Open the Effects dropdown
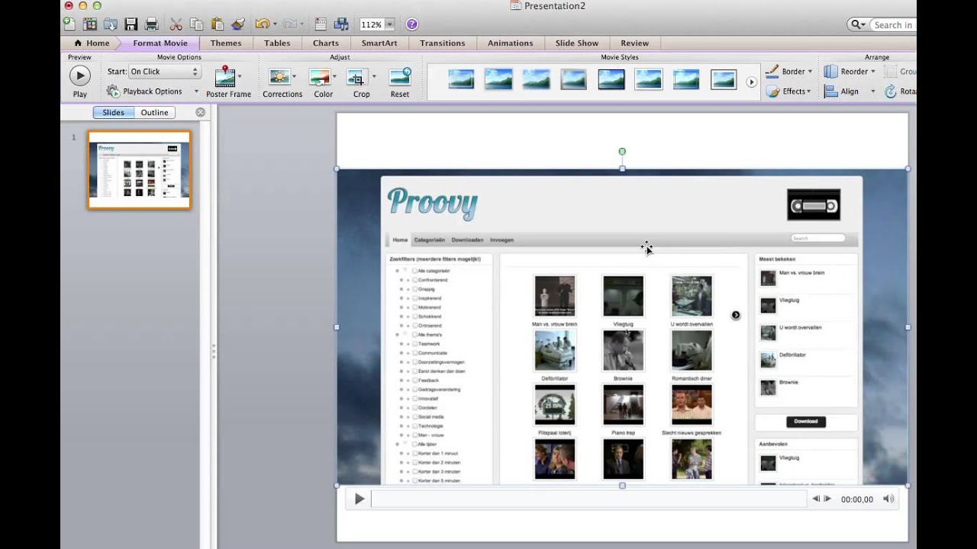The image size is (977, 549). pos(789,91)
